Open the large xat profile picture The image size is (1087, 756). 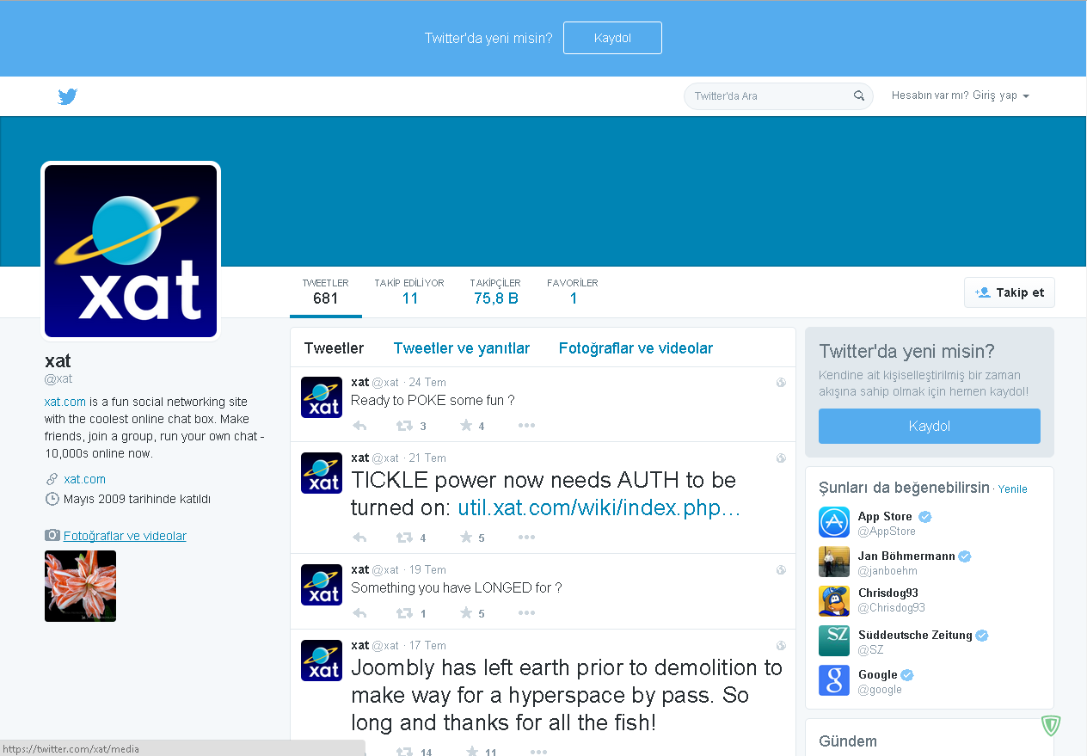[x=131, y=251]
